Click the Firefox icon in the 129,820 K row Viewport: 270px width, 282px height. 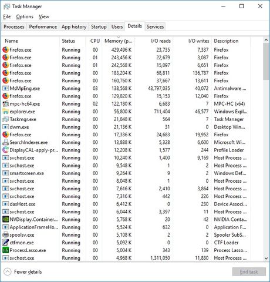click(5, 96)
